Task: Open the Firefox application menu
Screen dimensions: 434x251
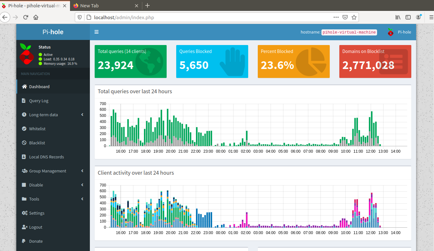Action: (431, 17)
